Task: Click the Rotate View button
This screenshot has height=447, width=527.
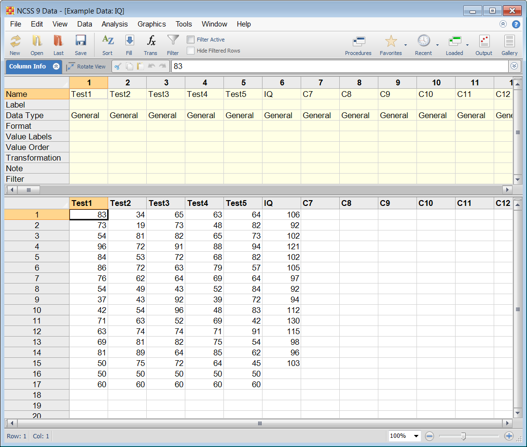Action: (x=86, y=67)
